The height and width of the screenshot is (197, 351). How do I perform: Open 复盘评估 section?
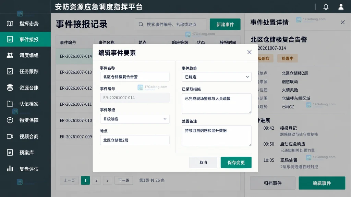25,169
